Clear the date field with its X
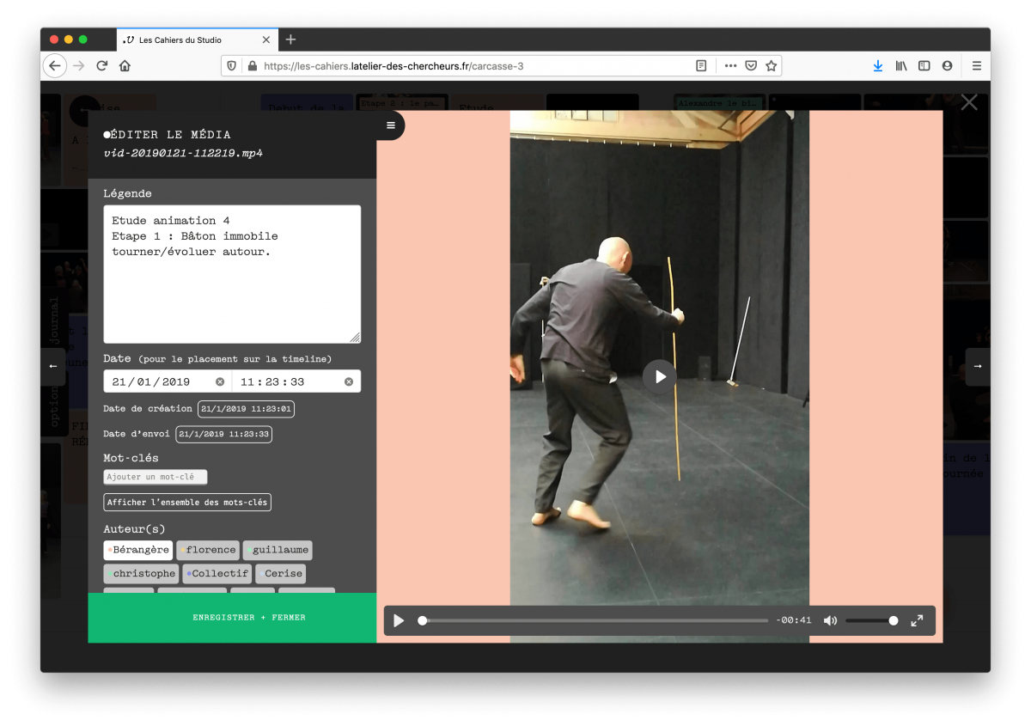Image resolution: width=1031 pixels, height=726 pixels. point(220,381)
